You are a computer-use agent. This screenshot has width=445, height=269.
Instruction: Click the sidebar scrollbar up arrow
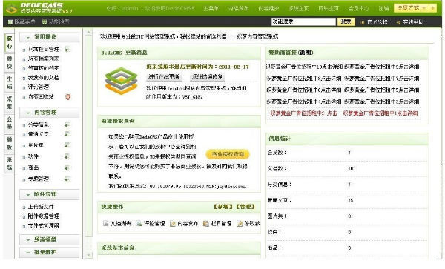click(x=88, y=33)
